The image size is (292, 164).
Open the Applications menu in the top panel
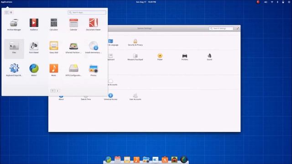point(6,2)
